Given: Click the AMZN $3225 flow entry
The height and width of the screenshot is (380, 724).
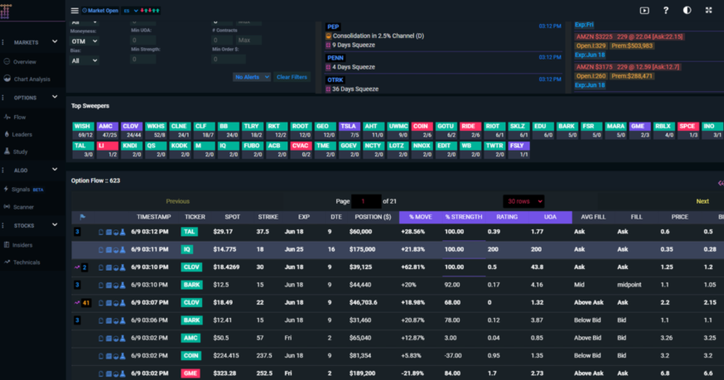Looking at the screenshot, I should pos(630,37).
